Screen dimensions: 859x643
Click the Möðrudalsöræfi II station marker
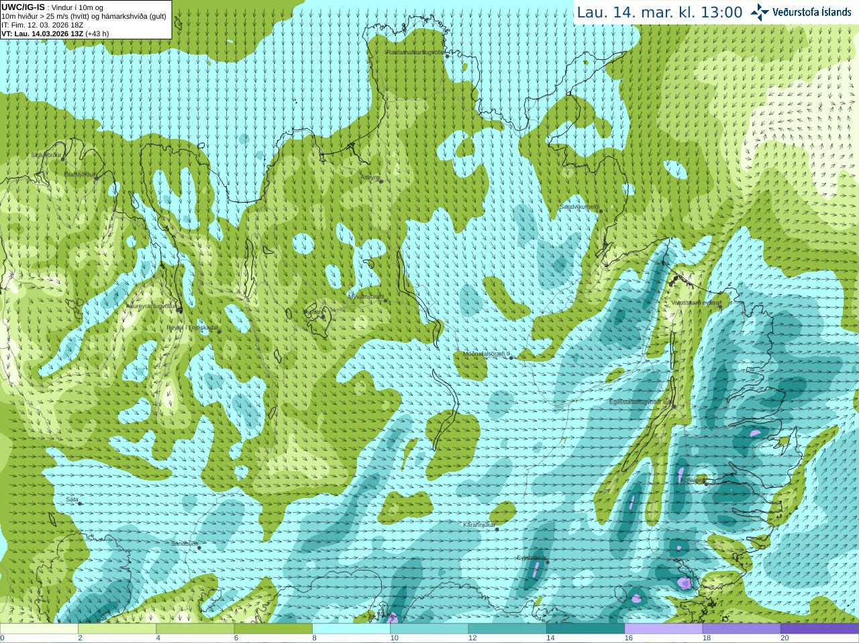pyautogui.click(x=511, y=358)
